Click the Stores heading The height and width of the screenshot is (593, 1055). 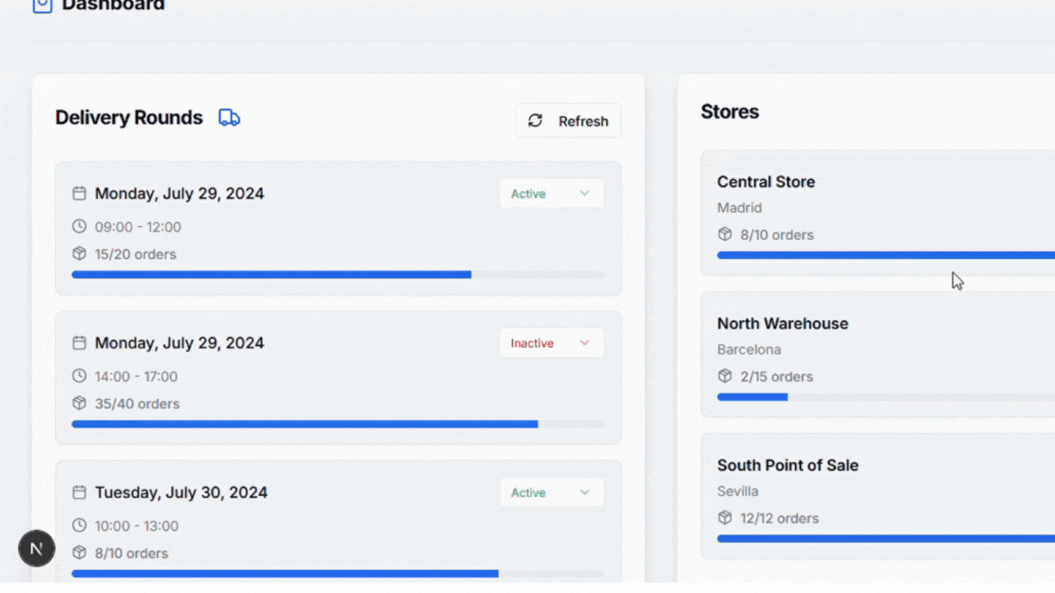[x=730, y=112]
